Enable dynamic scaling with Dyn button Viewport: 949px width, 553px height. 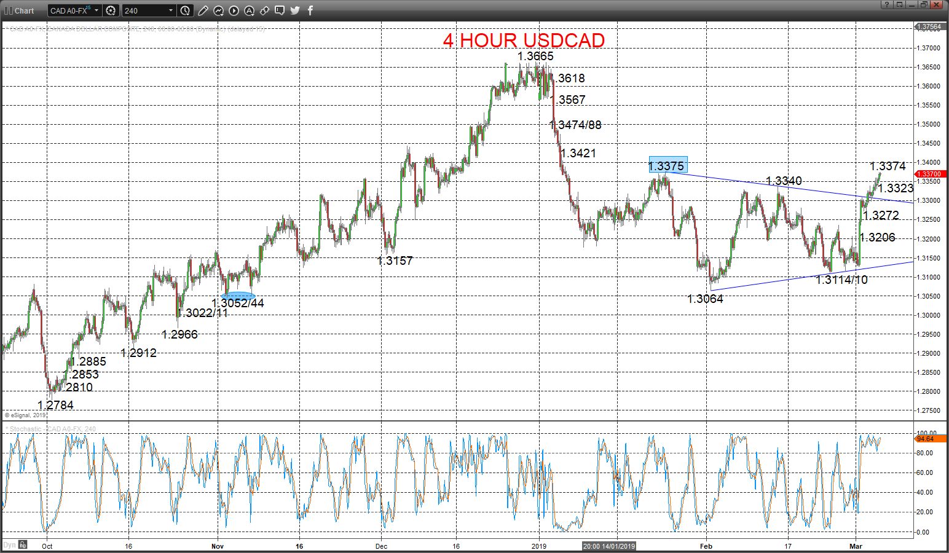[x=9, y=544]
